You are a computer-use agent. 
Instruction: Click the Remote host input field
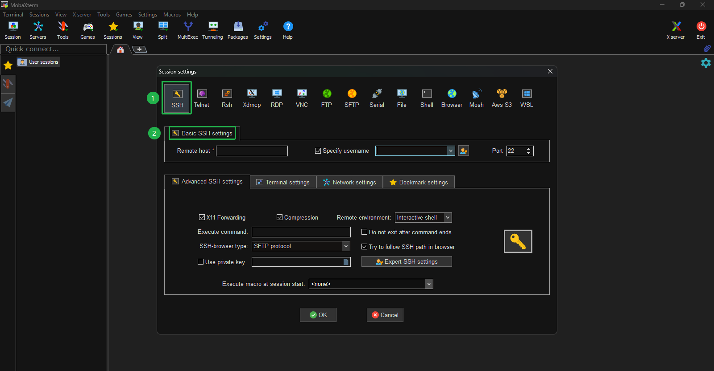(252, 151)
